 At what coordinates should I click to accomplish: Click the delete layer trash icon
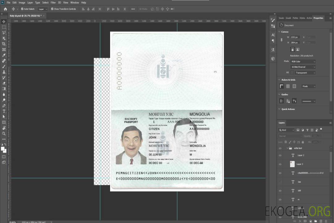tap(326, 221)
